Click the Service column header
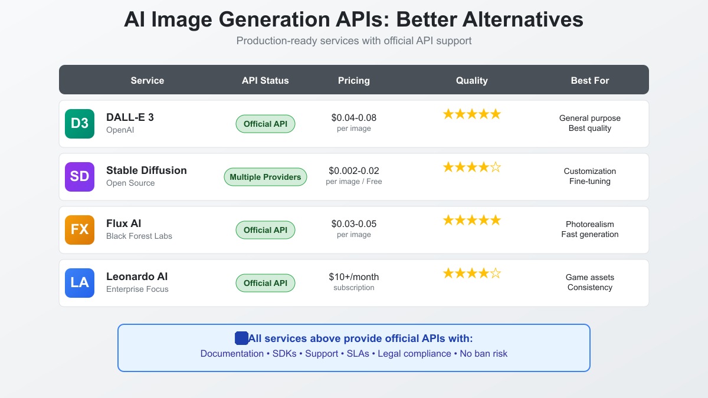708x398 pixels. (147, 80)
